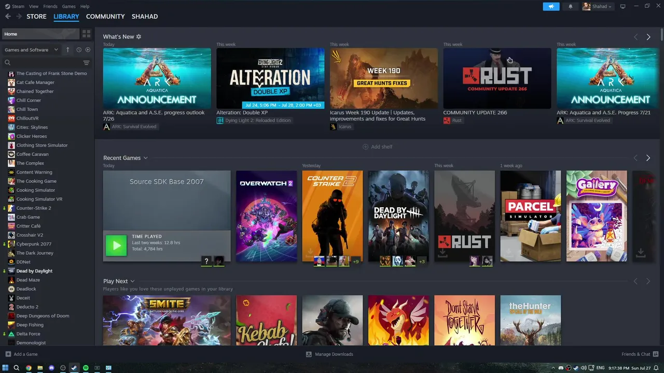Screen dimensions: 664x373
Task: Expand the Games and Software dropdown
Action: (x=31, y=50)
